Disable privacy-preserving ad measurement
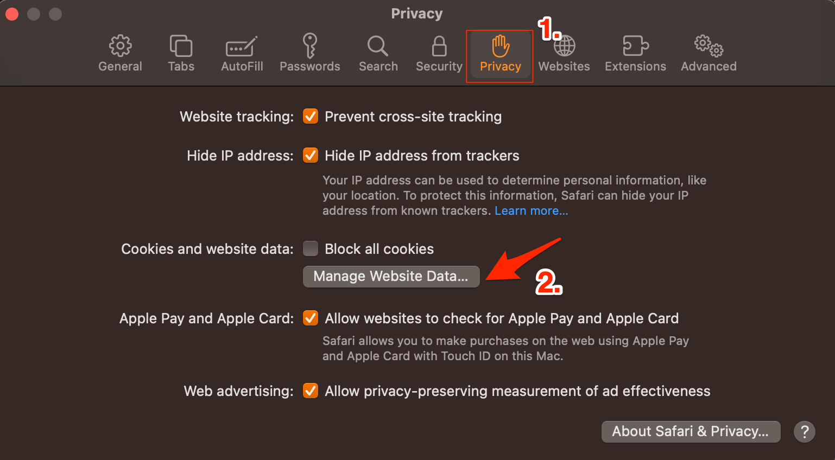Image resolution: width=835 pixels, height=460 pixels. click(x=310, y=391)
